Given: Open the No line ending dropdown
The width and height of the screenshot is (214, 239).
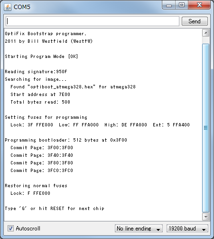Looking at the screenshot, I should [139, 229].
